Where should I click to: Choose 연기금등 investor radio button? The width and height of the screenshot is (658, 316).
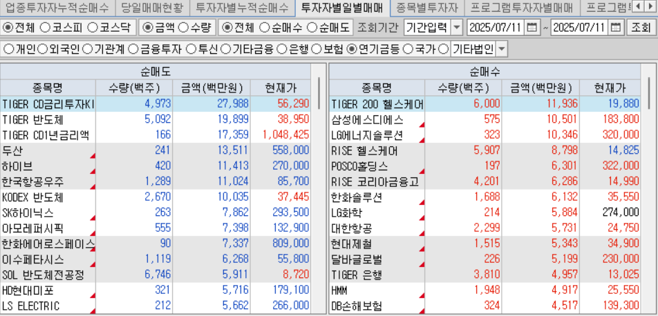pyautogui.click(x=352, y=50)
